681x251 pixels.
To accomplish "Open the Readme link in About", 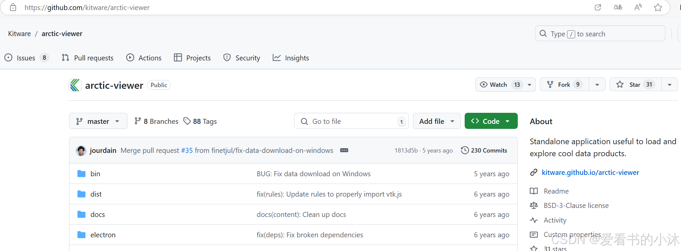I will (x=556, y=191).
